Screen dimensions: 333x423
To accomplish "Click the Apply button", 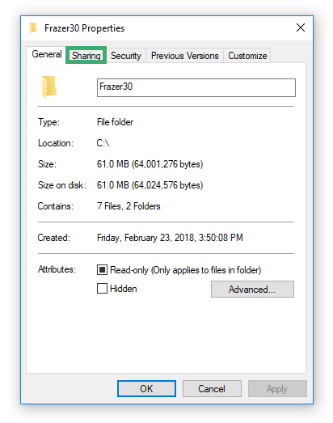I will point(277,388).
